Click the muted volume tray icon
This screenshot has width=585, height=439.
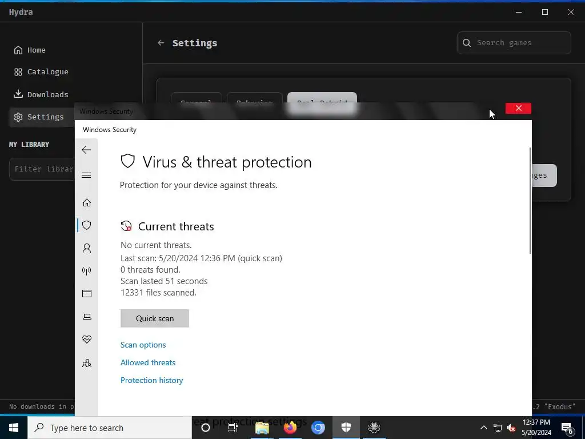pyautogui.click(x=511, y=428)
